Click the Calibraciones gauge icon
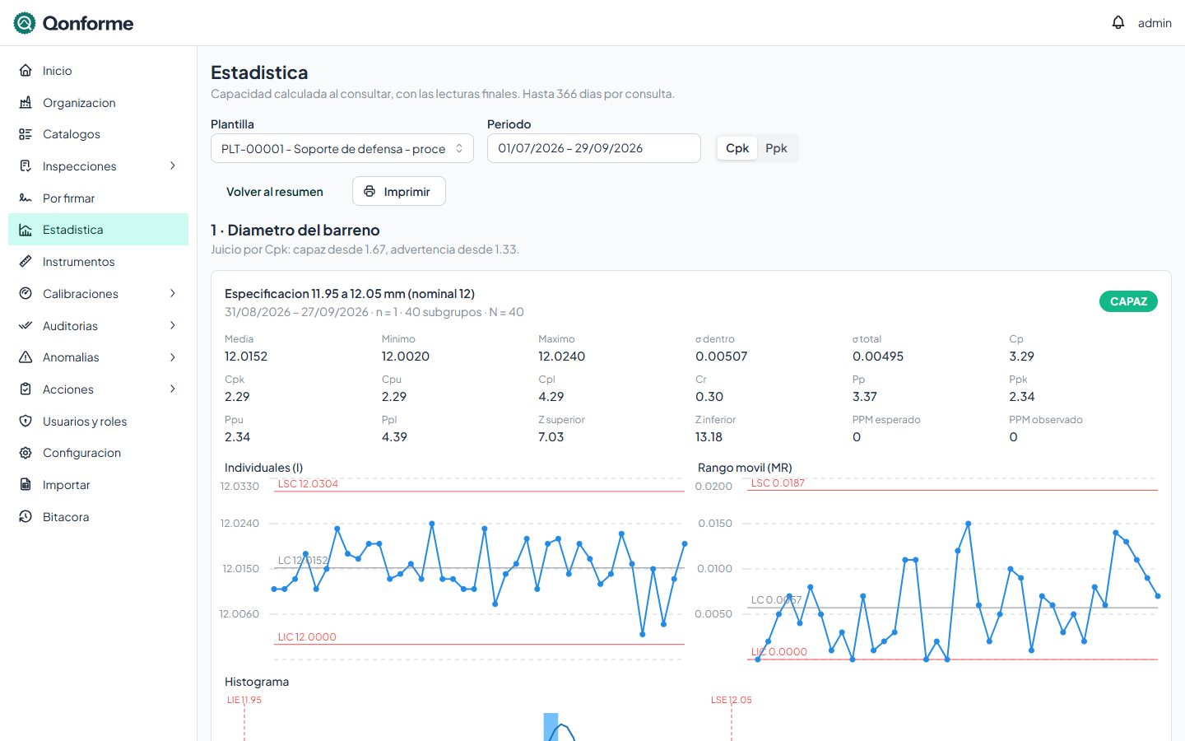The width and height of the screenshot is (1185, 741). 26,294
